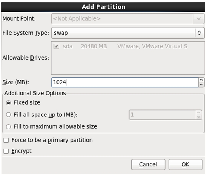Expand the Mount Point dropdown chevron
The width and height of the screenshot is (206, 176).
pyautogui.click(x=199, y=19)
